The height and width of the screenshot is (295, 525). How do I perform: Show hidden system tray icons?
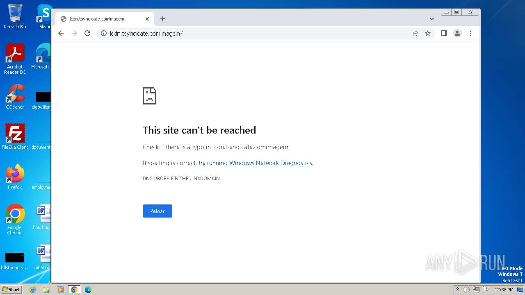click(457, 290)
